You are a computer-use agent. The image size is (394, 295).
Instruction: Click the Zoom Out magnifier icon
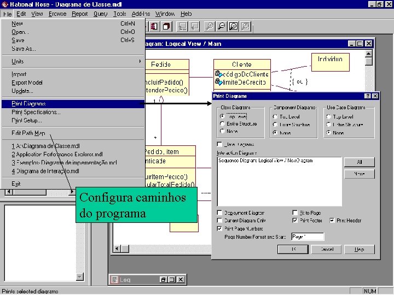pyautogui.click(x=222, y=26)
